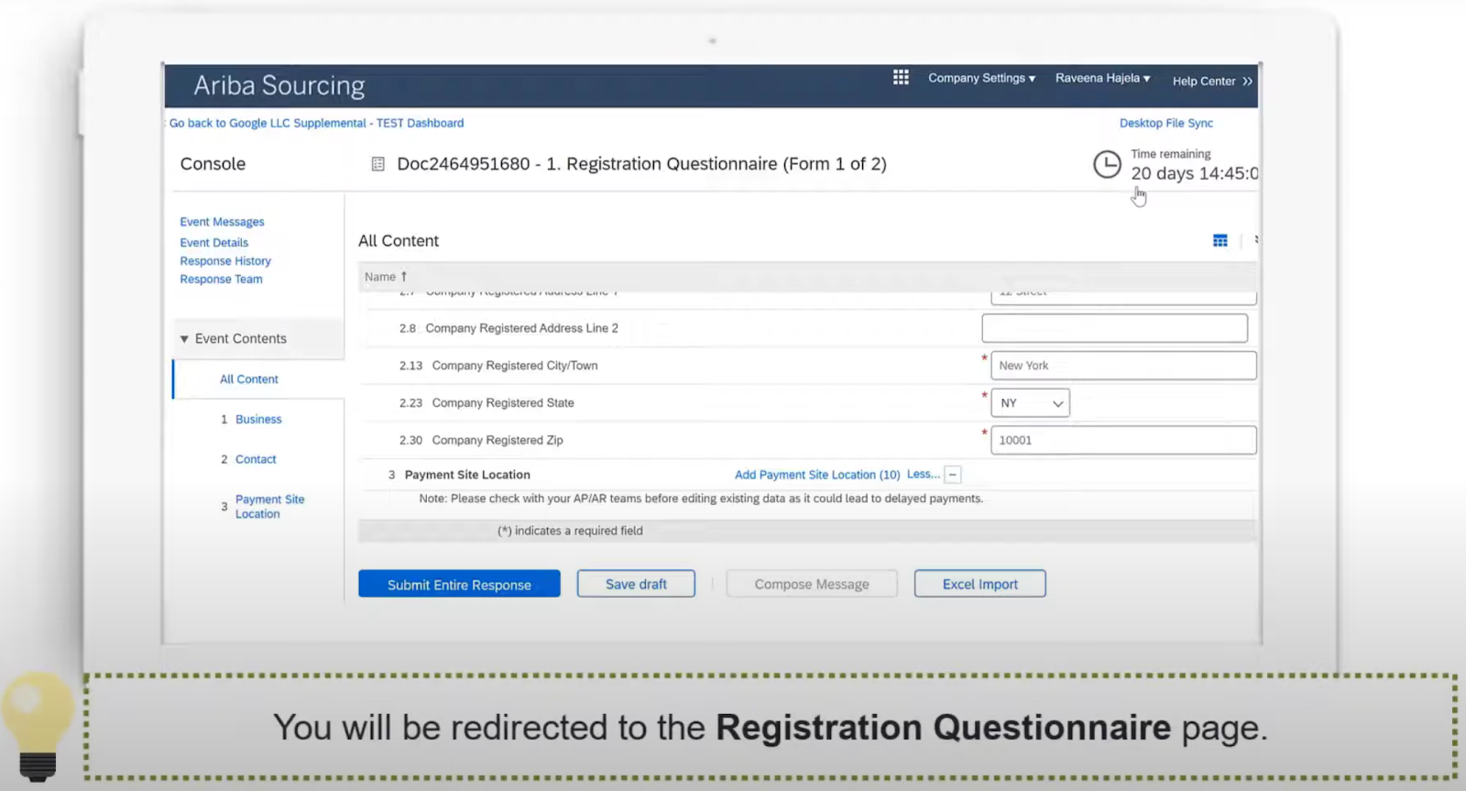Screen dimensions: 1466x791
Task: Open Event Details
Action: [x=213, y=243]
